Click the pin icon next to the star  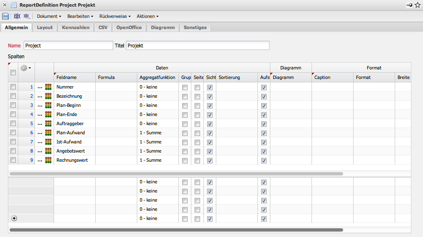click(409, 5)
